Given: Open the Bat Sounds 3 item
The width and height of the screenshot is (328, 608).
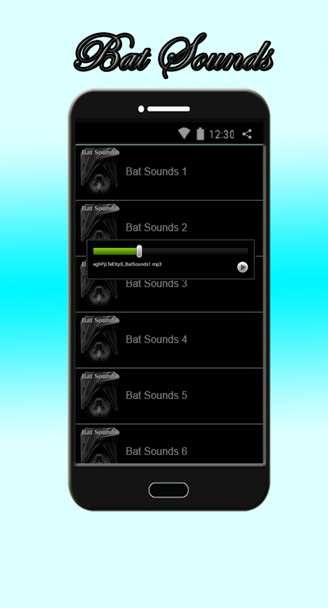Looking at the screenshot, I should 169,295.
